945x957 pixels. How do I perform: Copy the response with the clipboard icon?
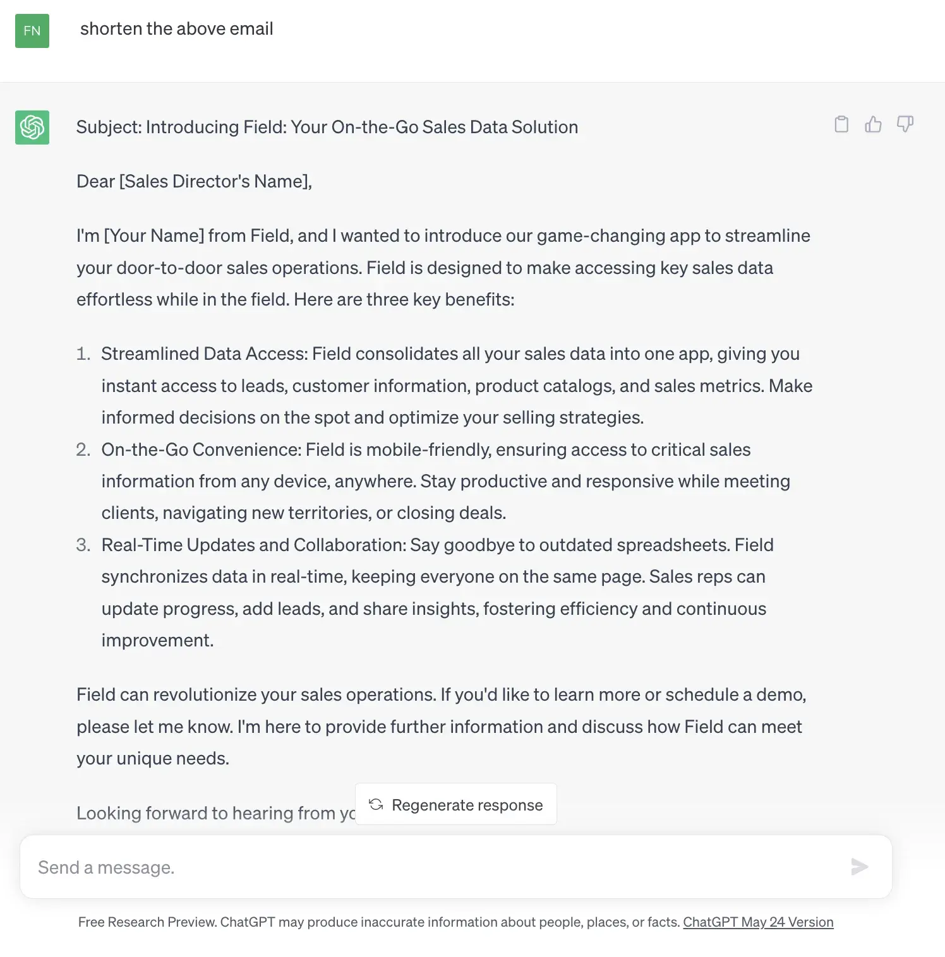click(841, 124)
